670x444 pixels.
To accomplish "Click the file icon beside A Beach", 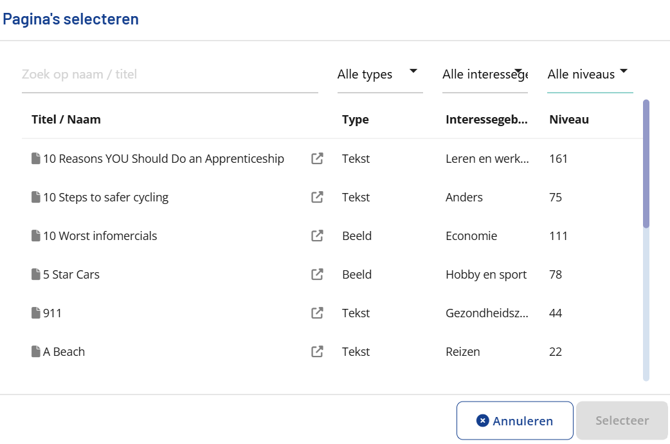I will tap(36, 352).
